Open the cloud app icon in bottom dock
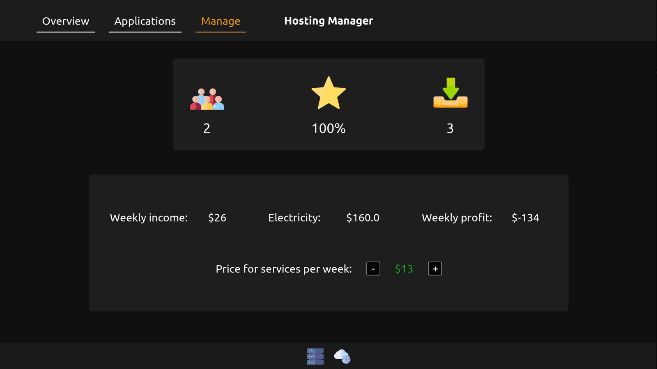657x369 pixels. 342,356
